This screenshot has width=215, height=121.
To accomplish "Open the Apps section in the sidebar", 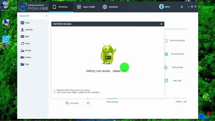I will click(25, 23).
